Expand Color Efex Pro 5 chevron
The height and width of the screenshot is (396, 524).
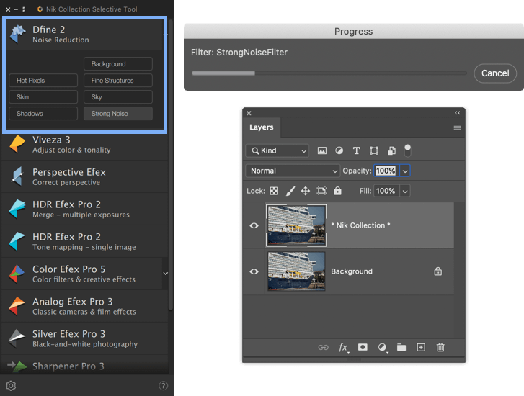pyautogui.click(x=165, y=274)
